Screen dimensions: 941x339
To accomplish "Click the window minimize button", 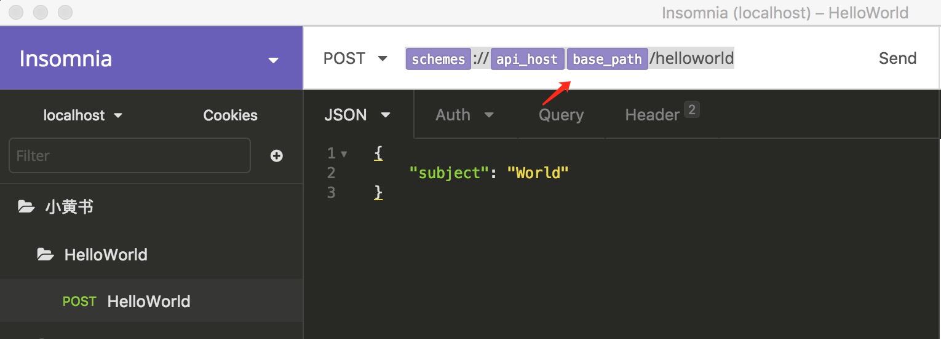I will tap(41, 12).
